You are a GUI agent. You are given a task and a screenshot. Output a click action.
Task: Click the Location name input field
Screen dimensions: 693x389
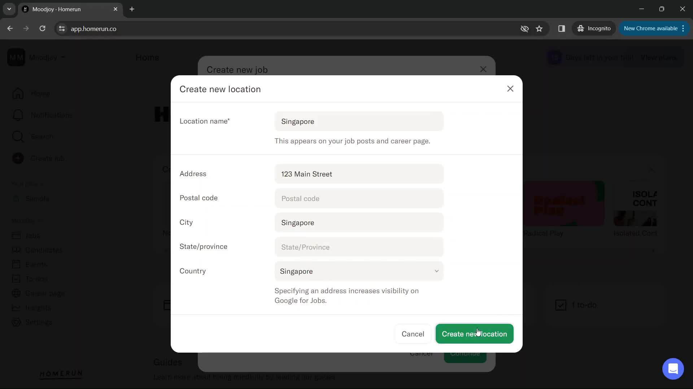(359, 121)
